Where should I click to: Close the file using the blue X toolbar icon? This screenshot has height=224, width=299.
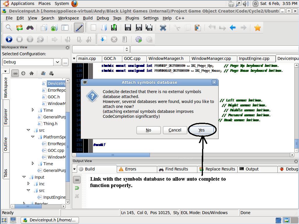click(x=163, y=28)
